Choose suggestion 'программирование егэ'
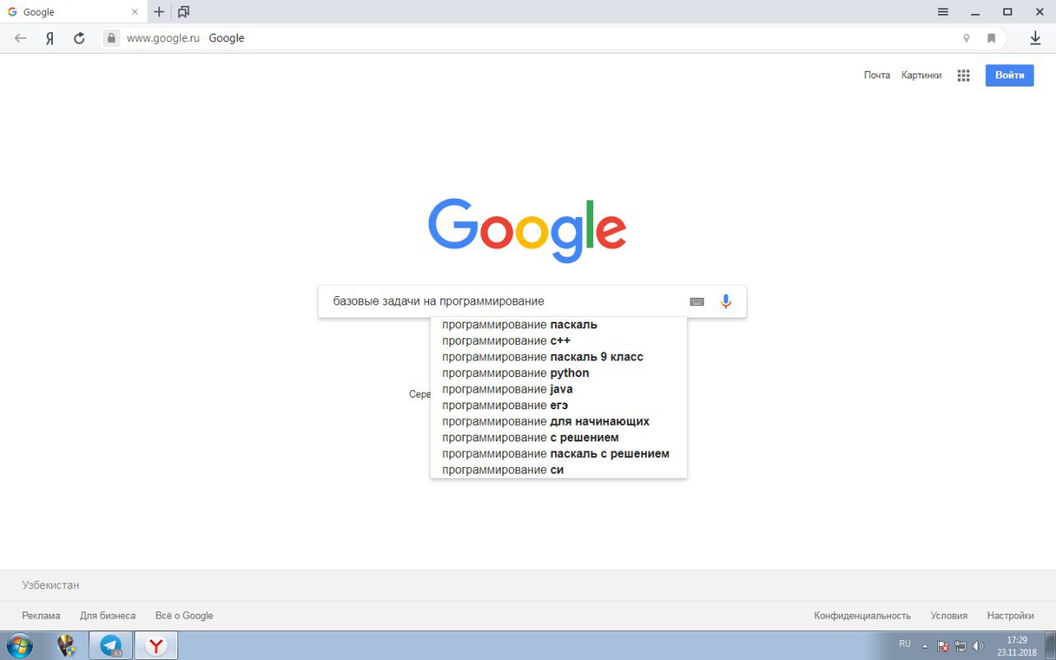This screenshot has height=660, width=1056. click(559, 405)
